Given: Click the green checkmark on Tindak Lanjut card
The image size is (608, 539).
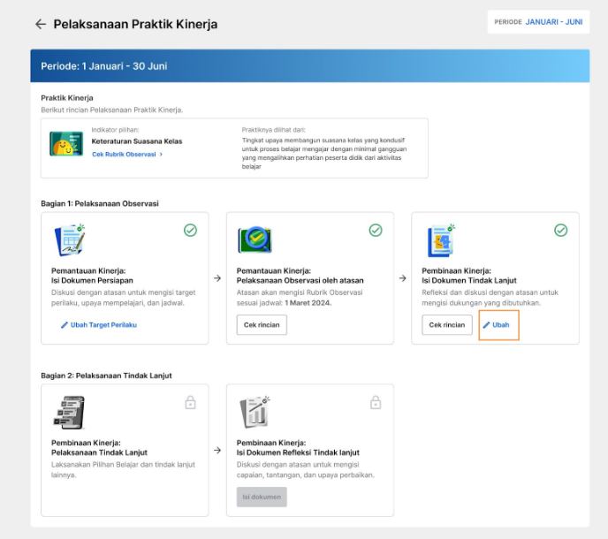Looking at the screenshot, I should pyautogui.click(x=560, y=231).
